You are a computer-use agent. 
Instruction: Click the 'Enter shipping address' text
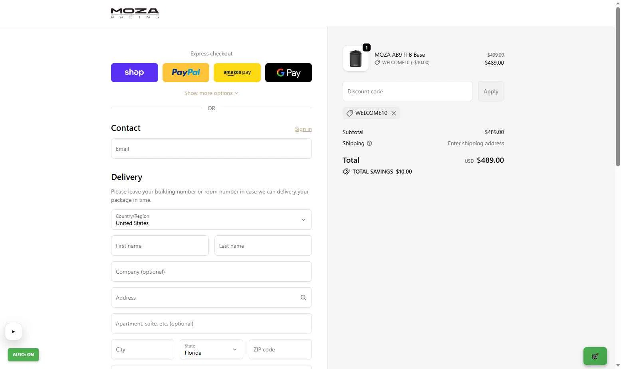[476, 143]
